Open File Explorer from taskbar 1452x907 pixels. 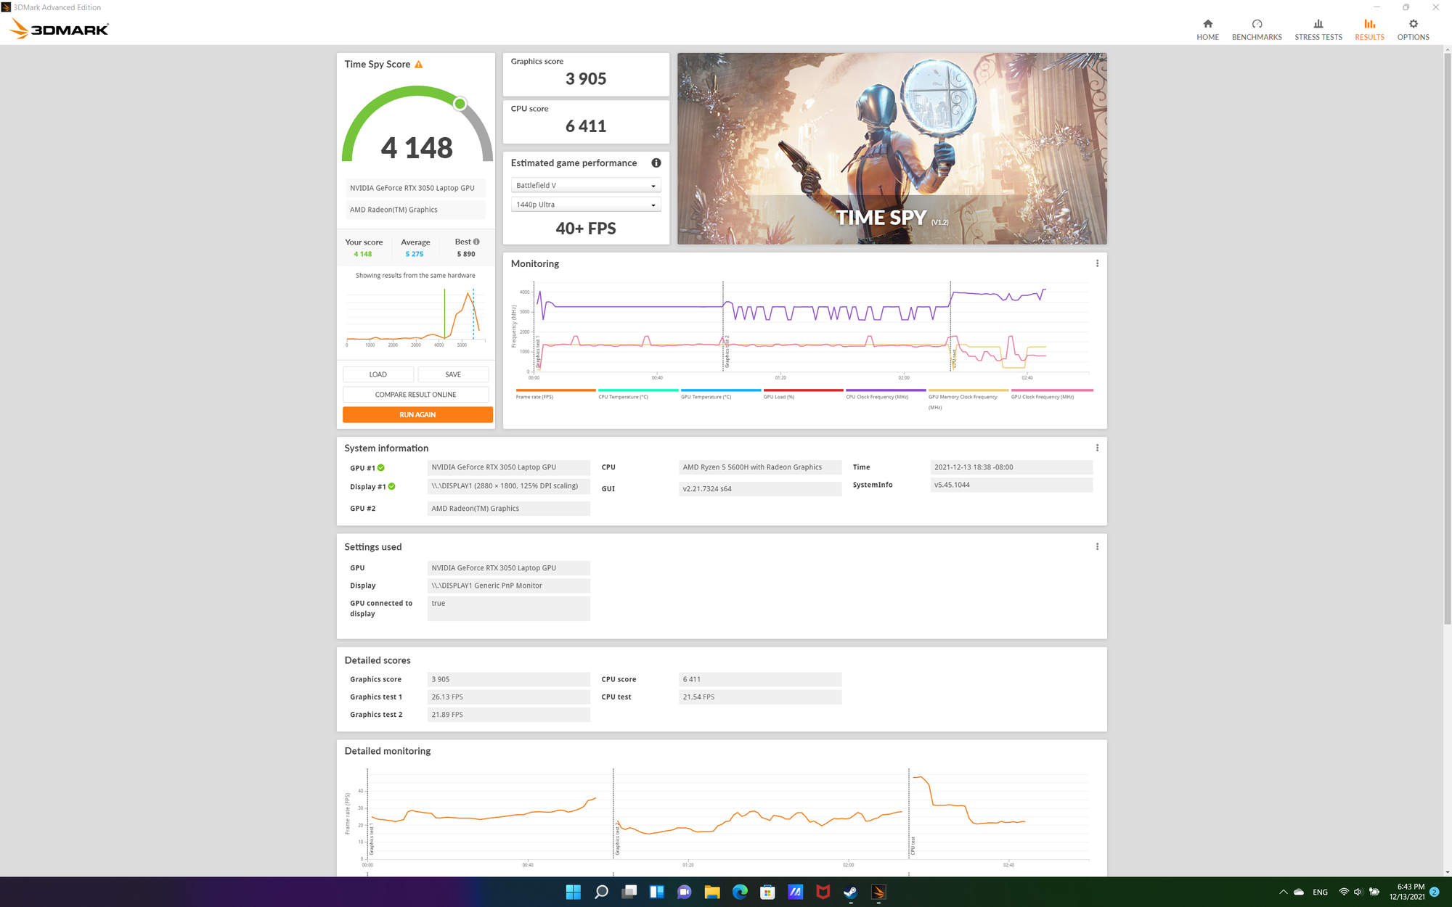point(711,892)
